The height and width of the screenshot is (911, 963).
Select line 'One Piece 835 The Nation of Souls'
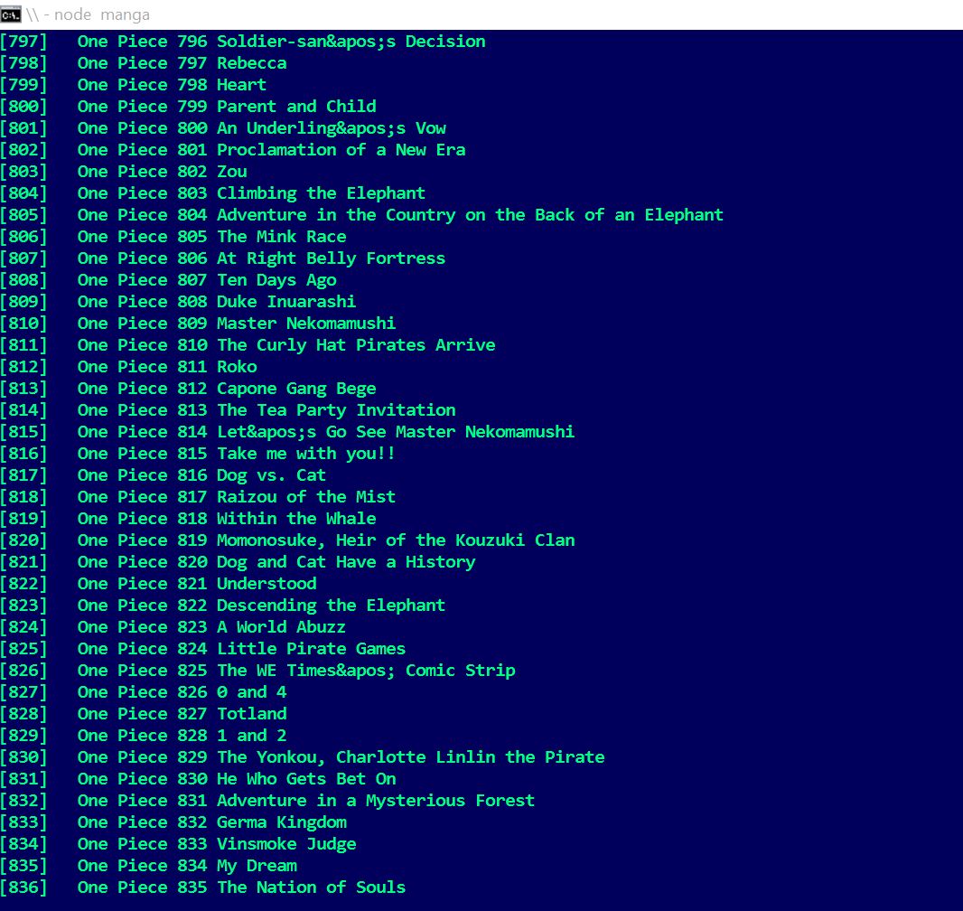pyautogui.click(x=241, y=888)
